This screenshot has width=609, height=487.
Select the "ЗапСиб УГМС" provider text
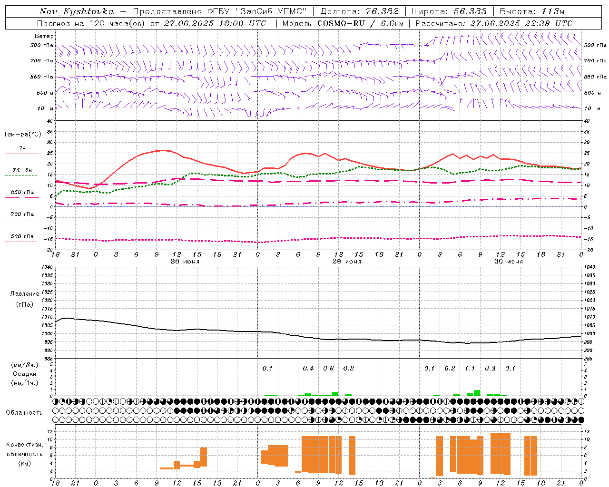coord(272,11)
